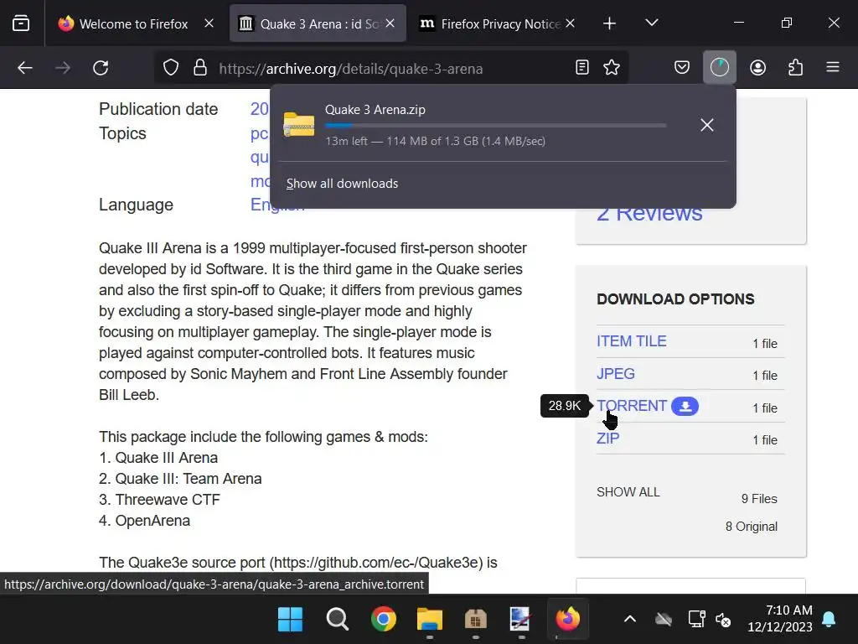Open the network display tray icon
The image size is (858, 644).
pyautogui.click(x=696, y=619)
